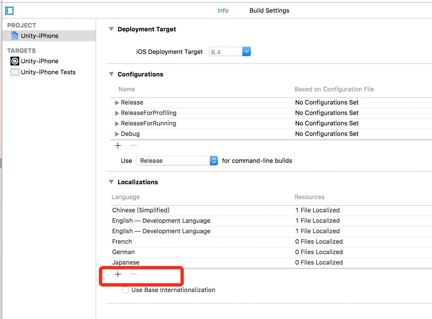Click the Unity-iPhone Tests bundle icon
Image resolution: width=432 pixels, height=319 pixels.
15,72
